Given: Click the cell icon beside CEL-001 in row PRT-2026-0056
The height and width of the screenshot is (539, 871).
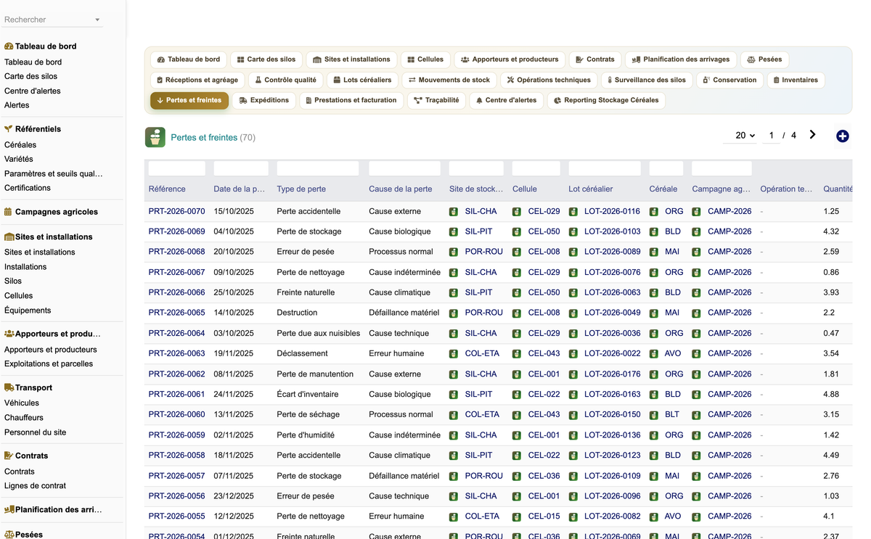Looking at the screenshot, I should pos(517,496).
